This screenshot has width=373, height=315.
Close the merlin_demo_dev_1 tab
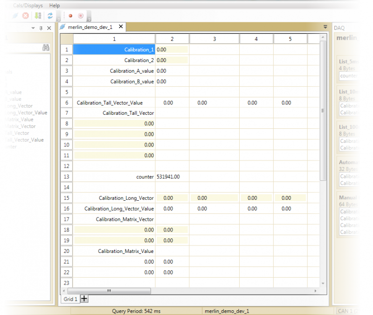pos(121,27)
